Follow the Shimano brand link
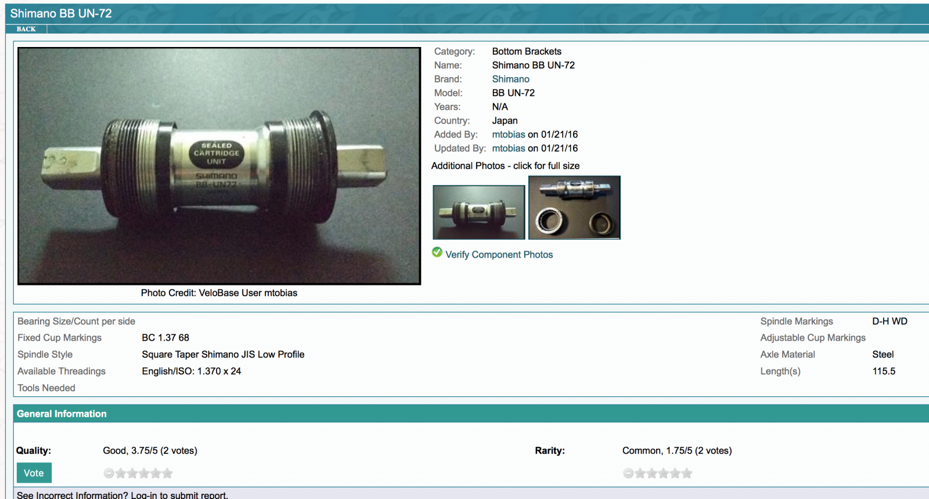 (x=510, y=79)
